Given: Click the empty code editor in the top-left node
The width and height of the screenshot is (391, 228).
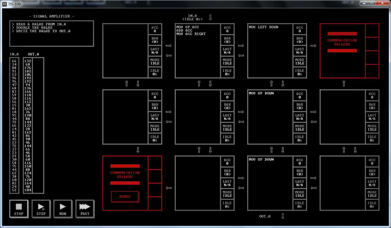Looking at the screenshot, I should click(x=125, y=51).
